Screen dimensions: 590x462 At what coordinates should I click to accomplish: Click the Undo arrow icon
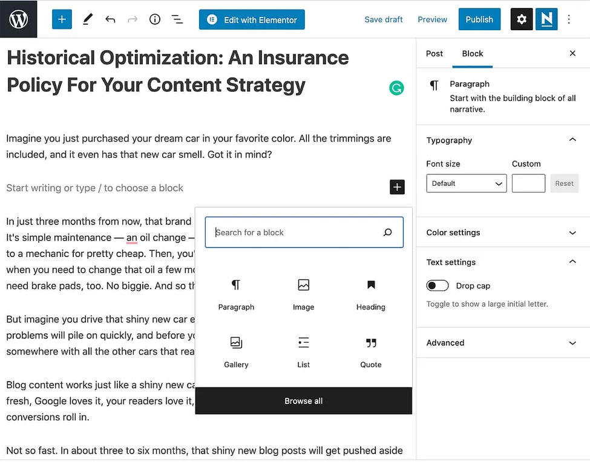(110, 19)
